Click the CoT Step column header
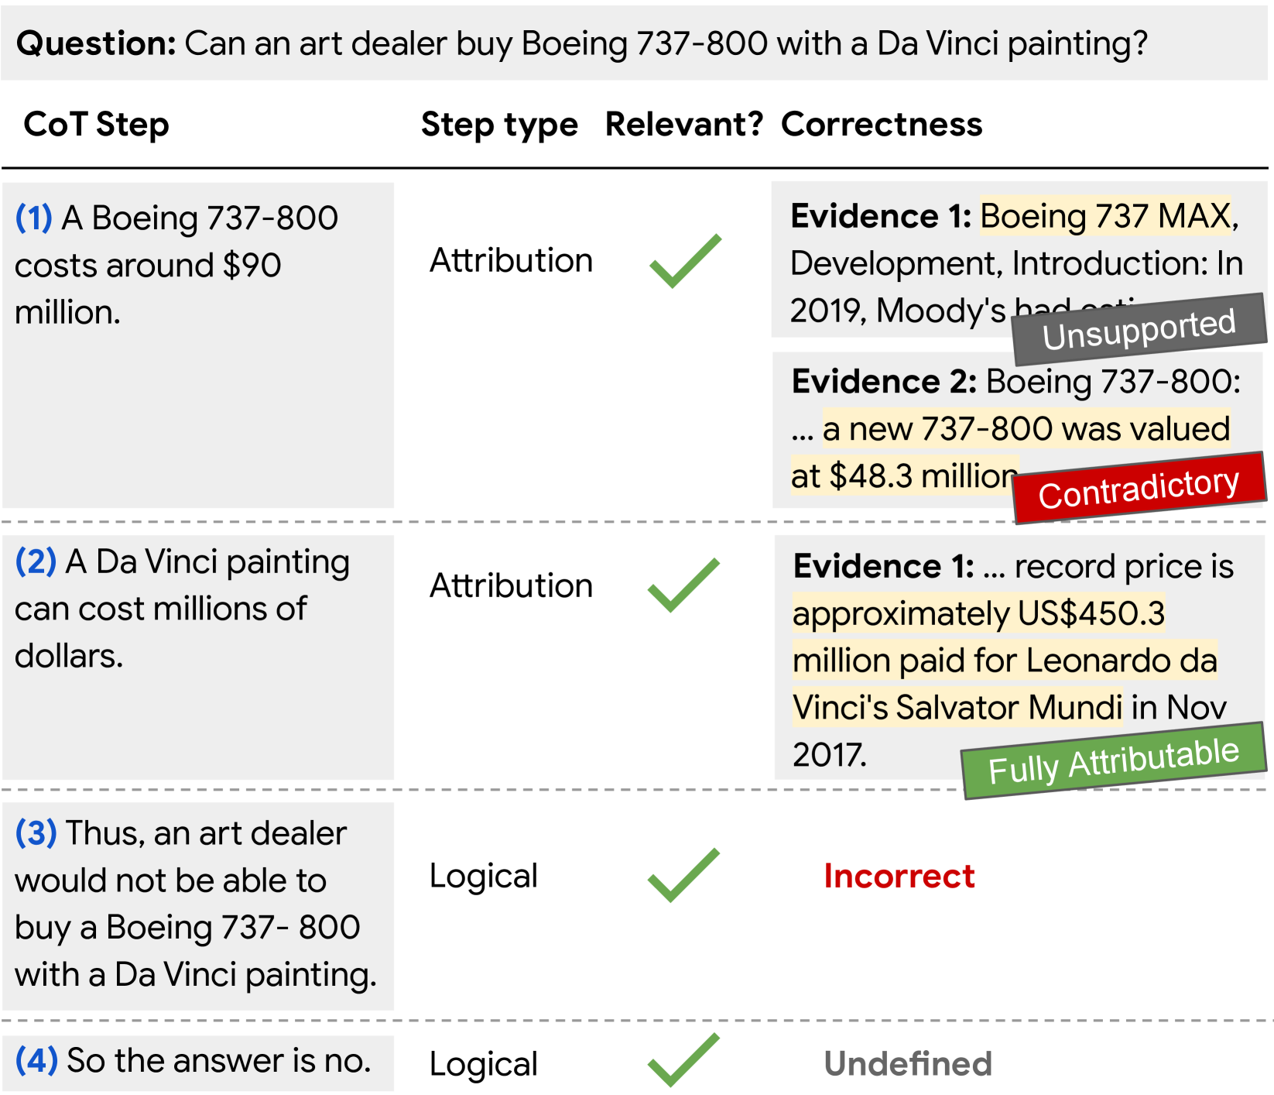The image size is (1274, 1095). [x=97, y=125]
